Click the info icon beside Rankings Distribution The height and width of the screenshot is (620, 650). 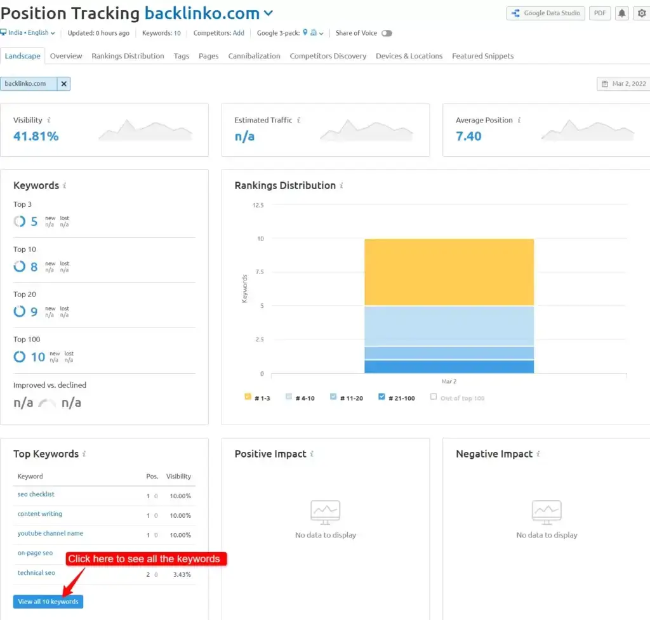(x=342, y=185)
